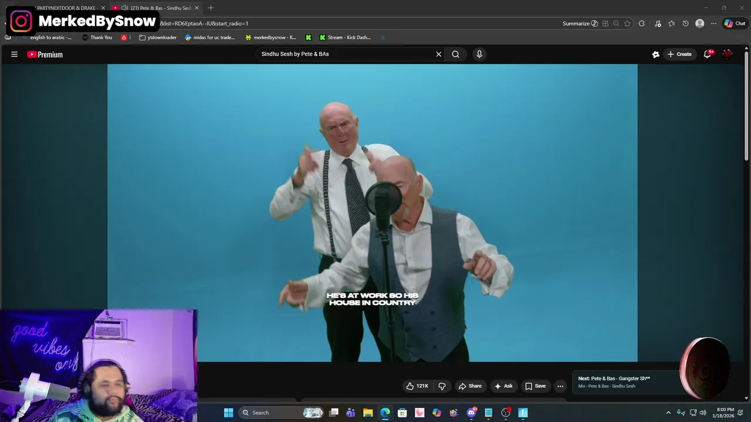Open the apps grid icon in the address bar
751x422 pixels.
605,23
